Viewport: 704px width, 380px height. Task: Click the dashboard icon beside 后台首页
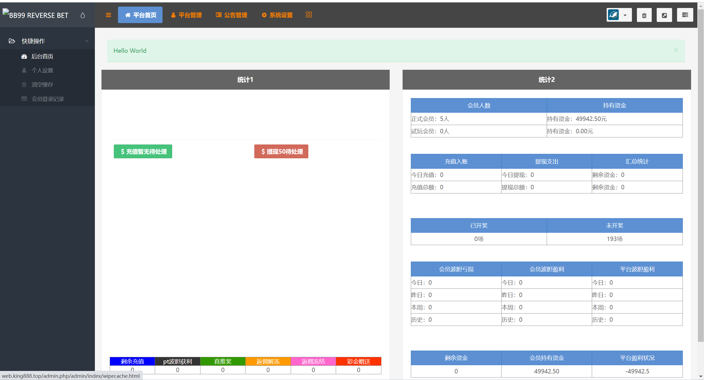coord(24,56)
